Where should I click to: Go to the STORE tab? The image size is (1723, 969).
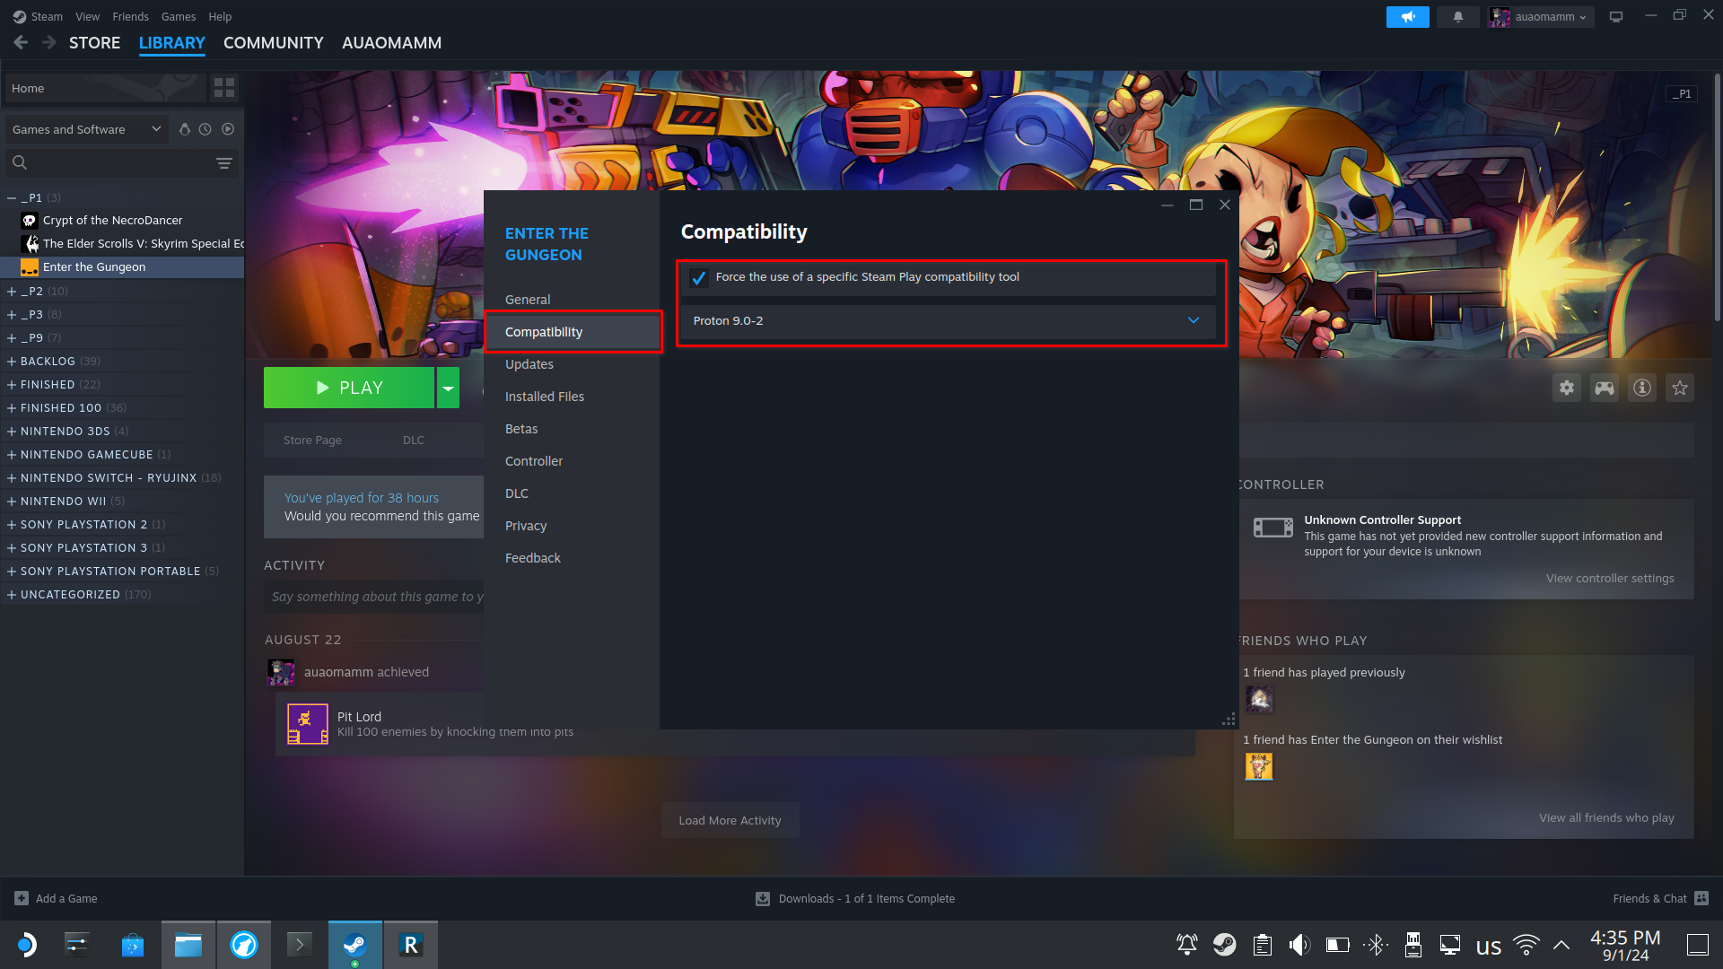click(94, 42)
